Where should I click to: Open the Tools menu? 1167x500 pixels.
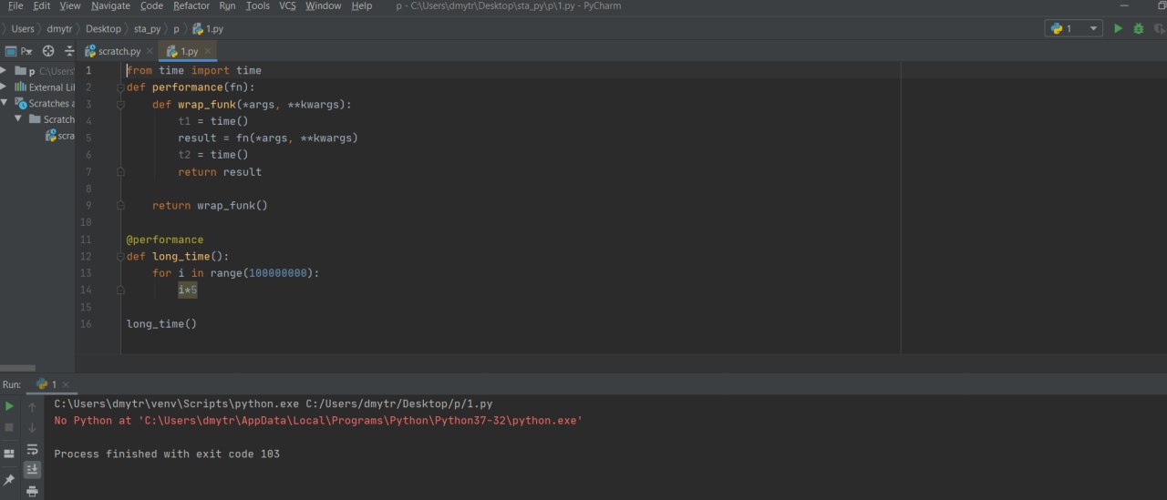258,5
